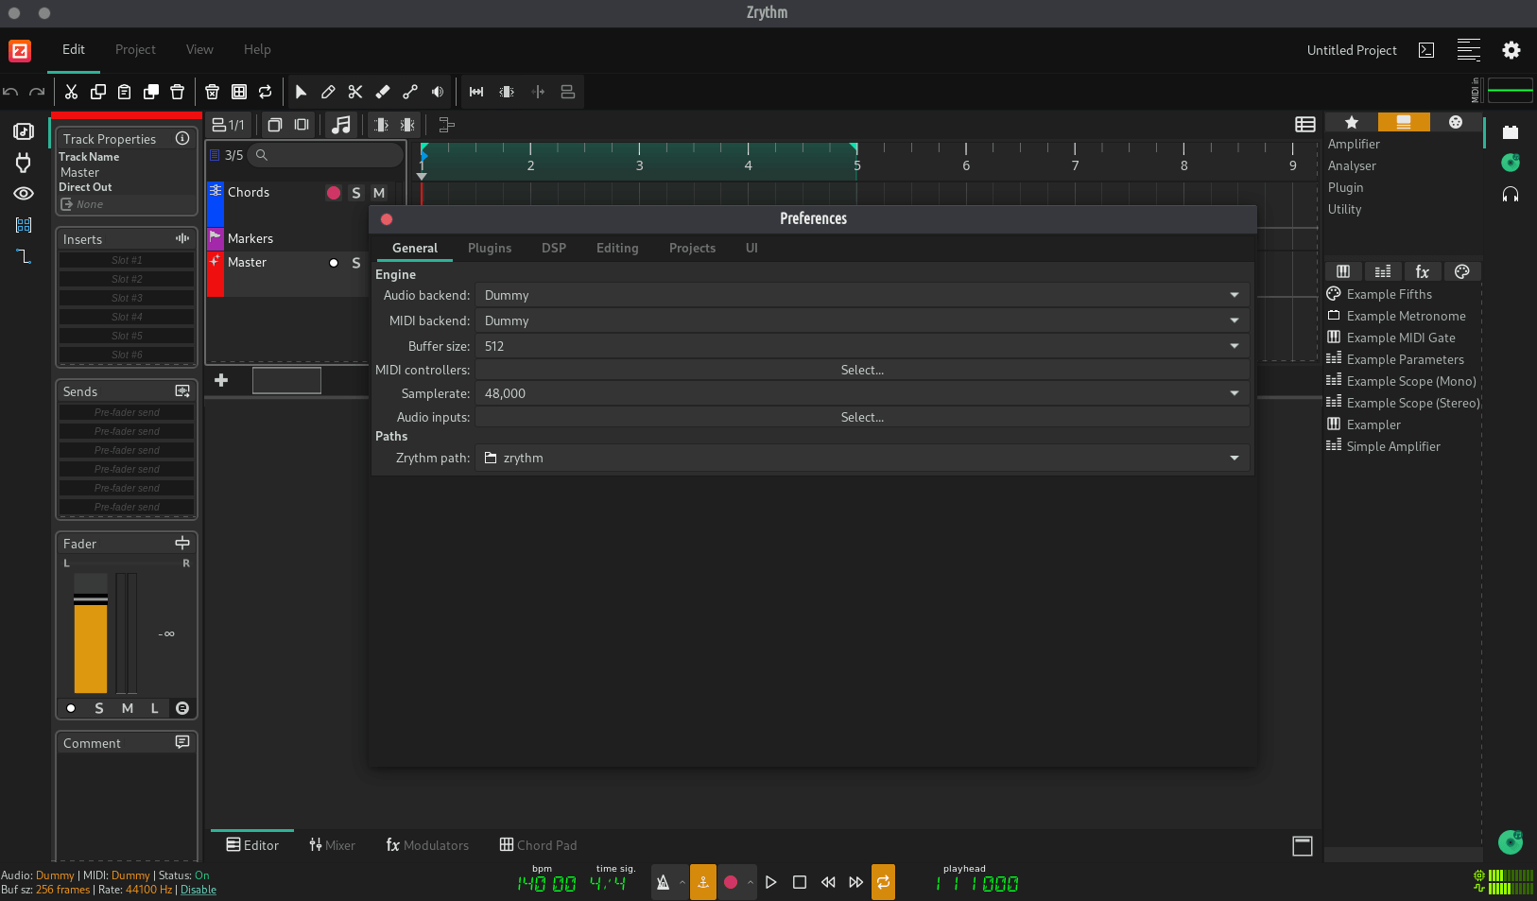Viewport: 1537px width, 901px height.
Task: Open the Mixer tab
Action: pos(332,845)
